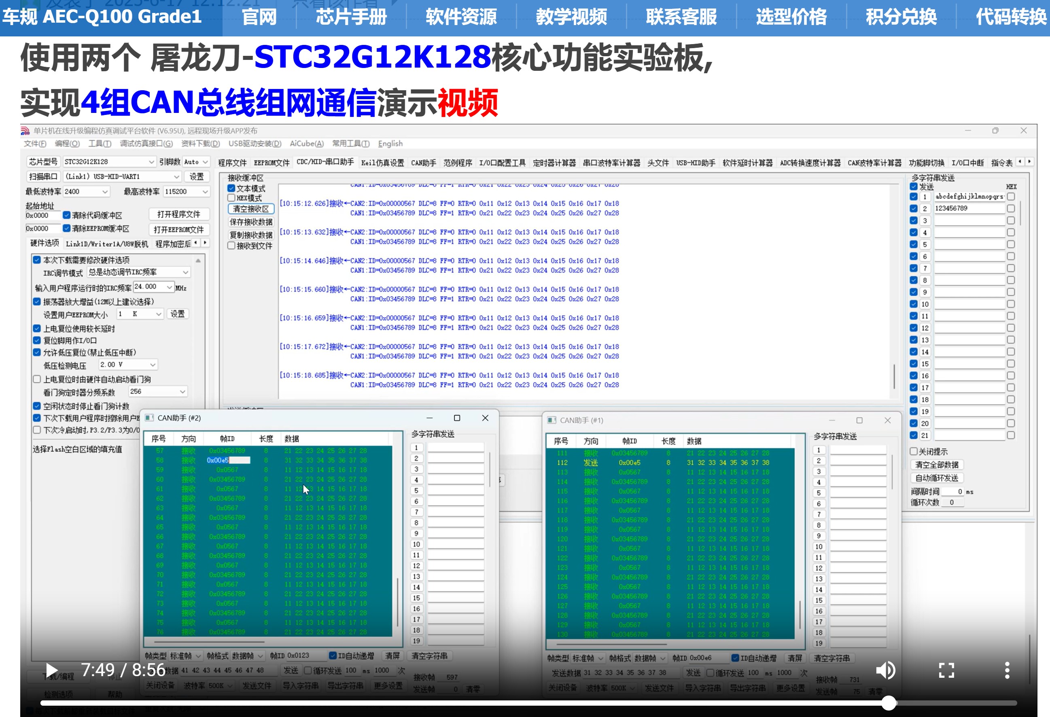Maximize the CAN助手 (#2) window
The image size is (1050, 717).
[457, 418]
